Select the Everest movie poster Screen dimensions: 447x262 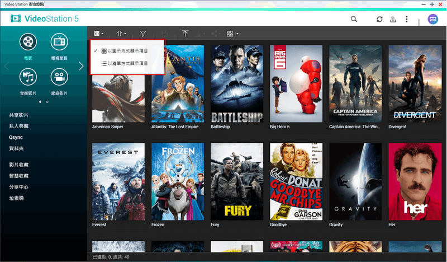118,182
